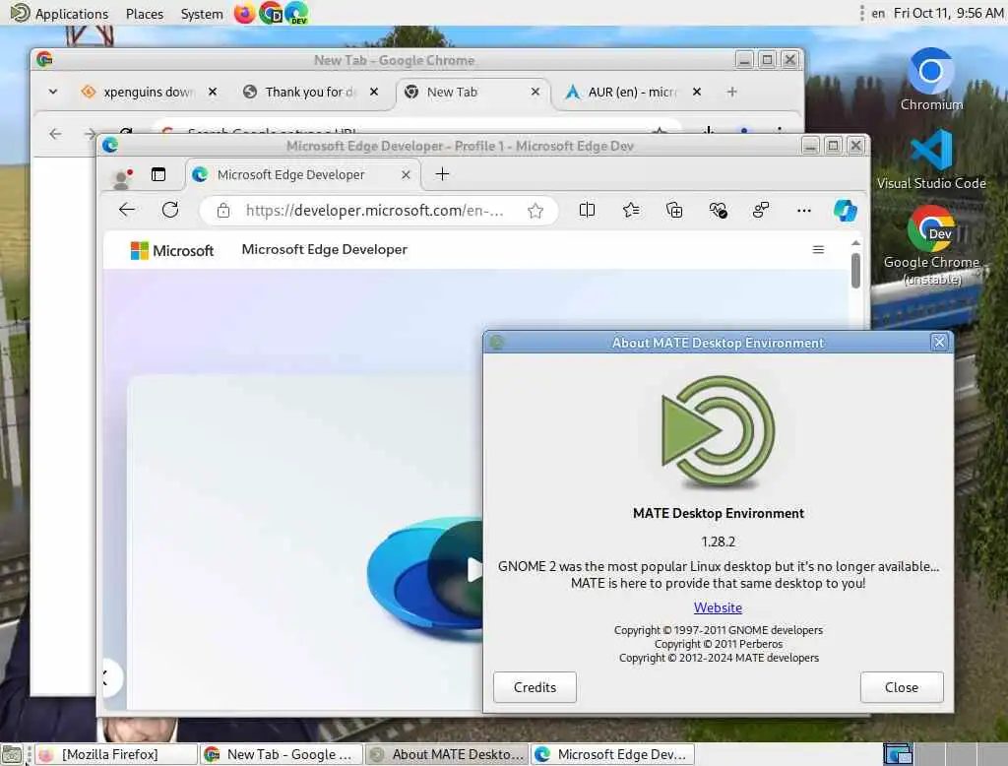The height and width of the screenshot is (766, 1008).
Task: Open Edge Browser essentials heart icon
Action: click(x=718, y=210)
